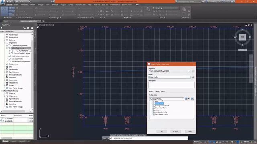
Task: Click the Help question mark in title bar
Action: tap(232, 2)
